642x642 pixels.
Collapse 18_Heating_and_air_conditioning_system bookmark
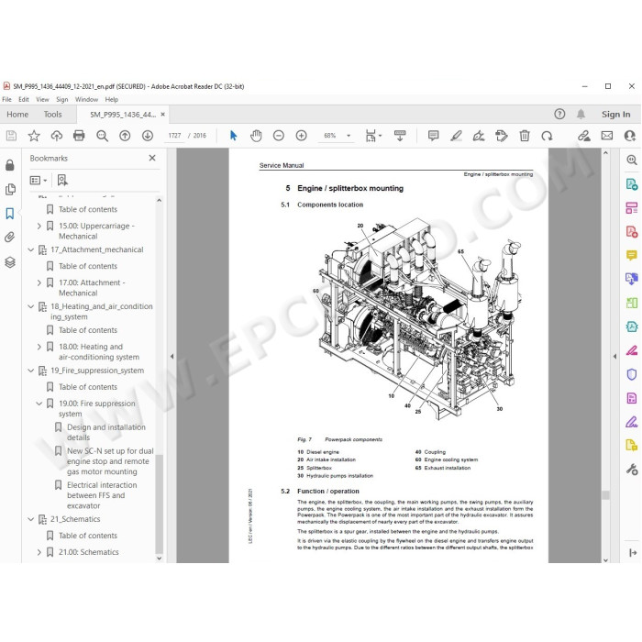pos(30,306)
